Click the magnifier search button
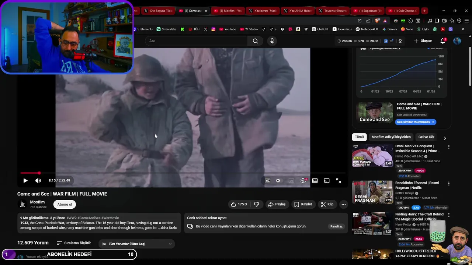 255,41
